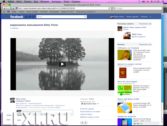The image size is (167, 126).
Task: Click Комментировать under the video
Action: [x=35, y=103]
